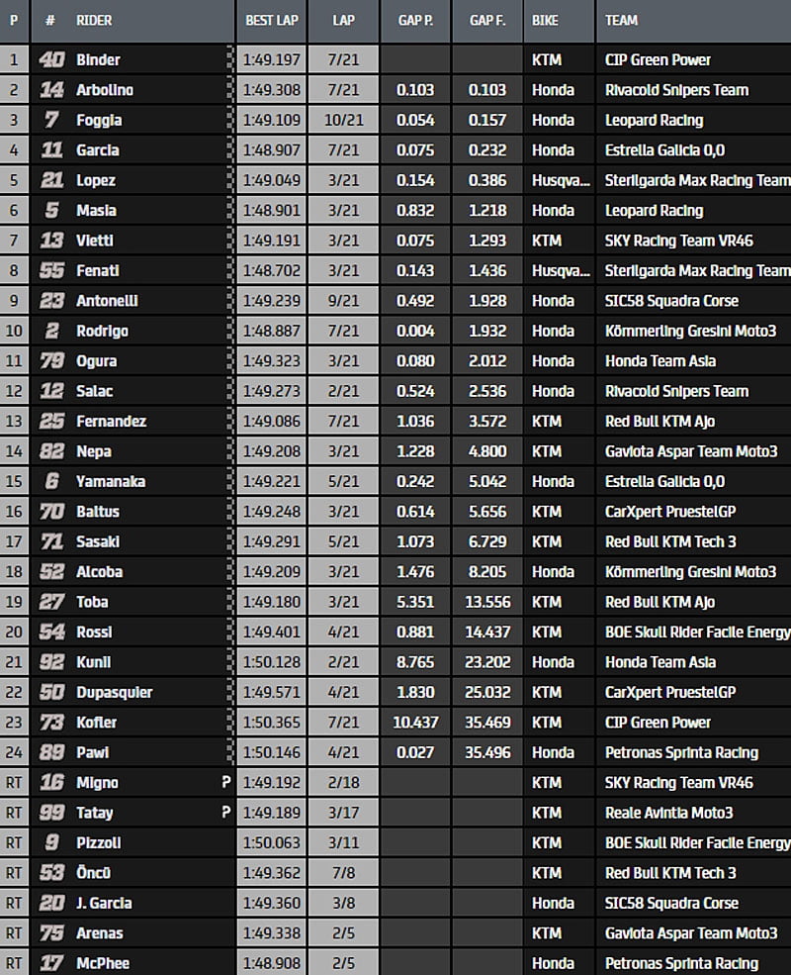Select the number 14 badge for Arbolino
Screen dimensions: 791x975
pyautogui.click(x=51, y=90)
